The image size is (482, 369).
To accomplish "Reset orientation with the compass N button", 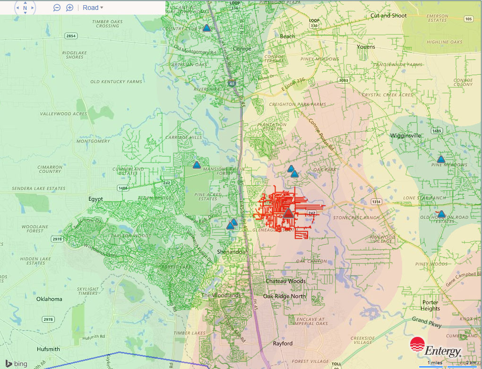I will click(25, 8).
